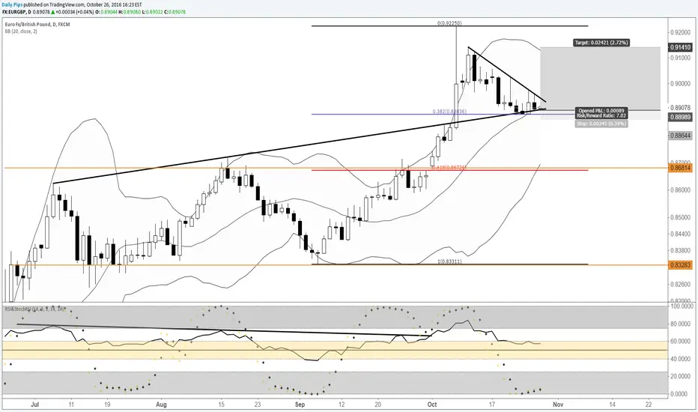
Task: Click the 0.91410 target price label
Action: [x=680, y=46]
